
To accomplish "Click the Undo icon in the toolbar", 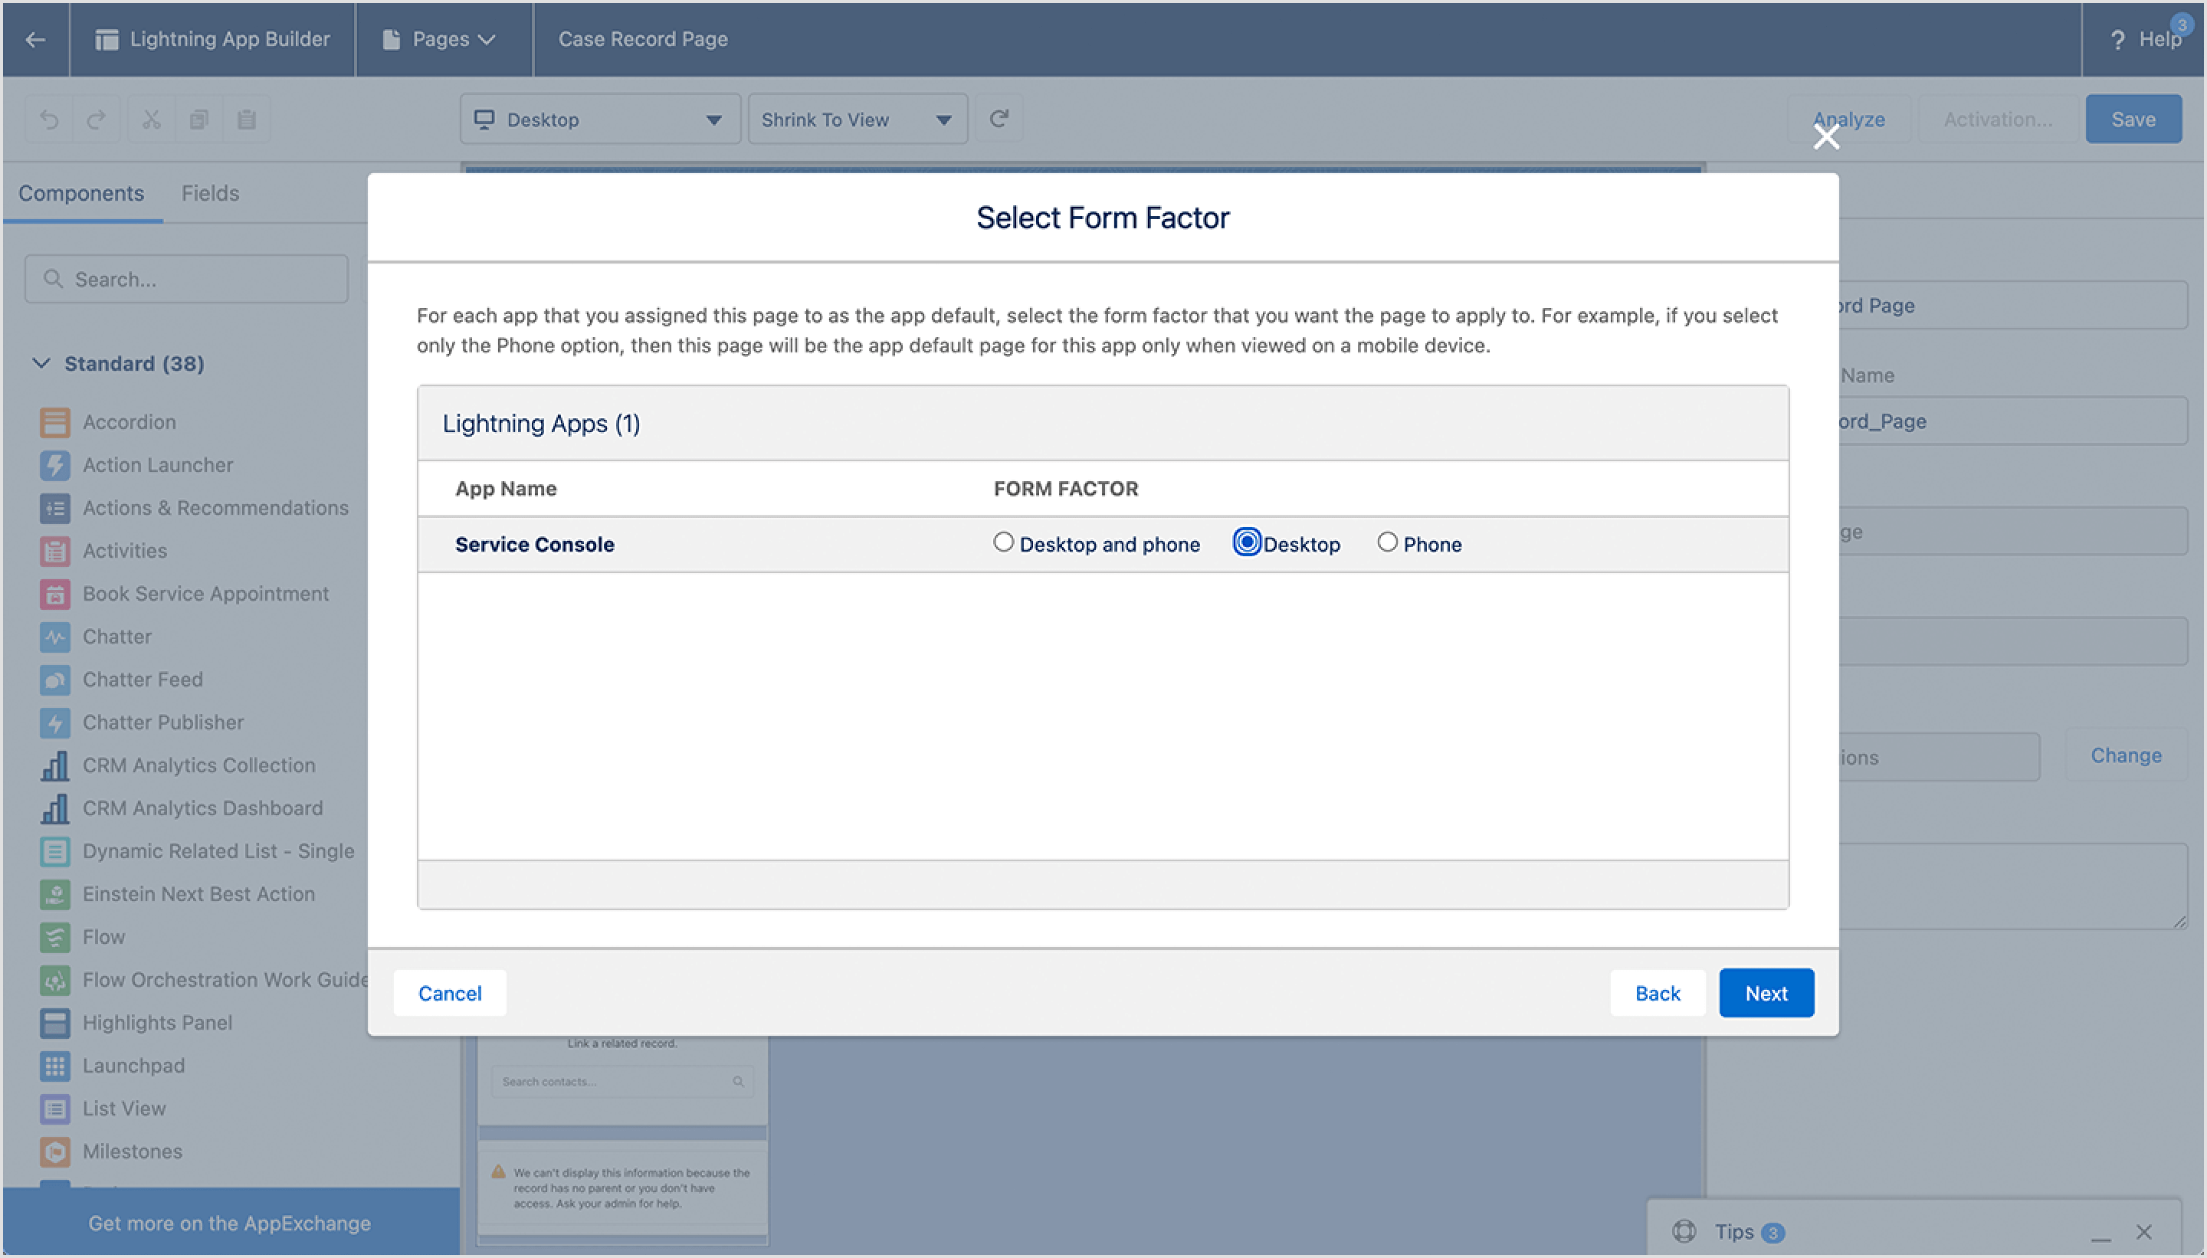I will [x=49, y=119].
